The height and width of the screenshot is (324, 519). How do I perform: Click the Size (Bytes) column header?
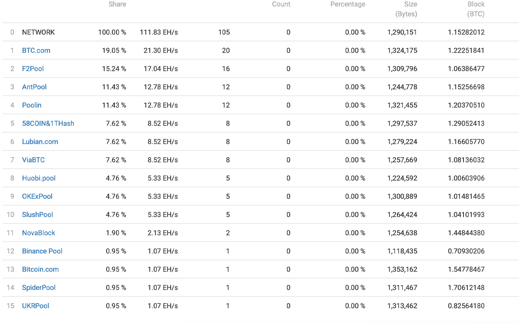tap(406, 9)
